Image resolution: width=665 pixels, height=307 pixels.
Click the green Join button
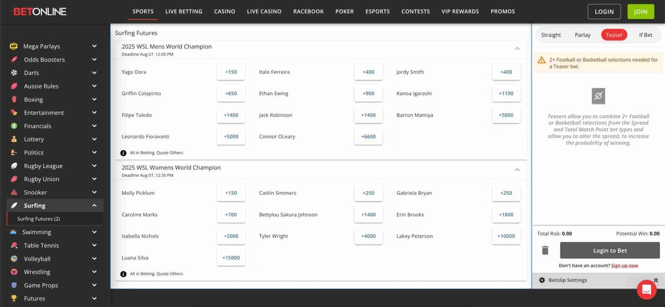tap(641, 11)
